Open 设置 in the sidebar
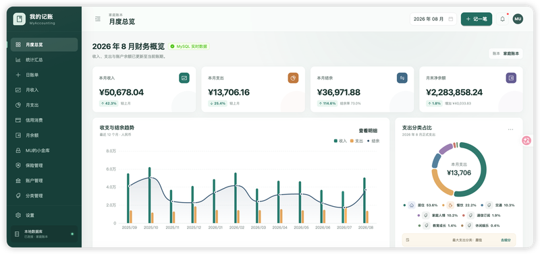This screenshot has width=540, height=254. [44, 215]
